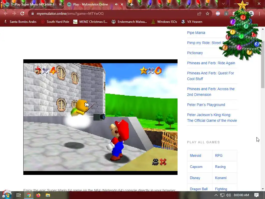Click the address bar URL field

point(112,13)
